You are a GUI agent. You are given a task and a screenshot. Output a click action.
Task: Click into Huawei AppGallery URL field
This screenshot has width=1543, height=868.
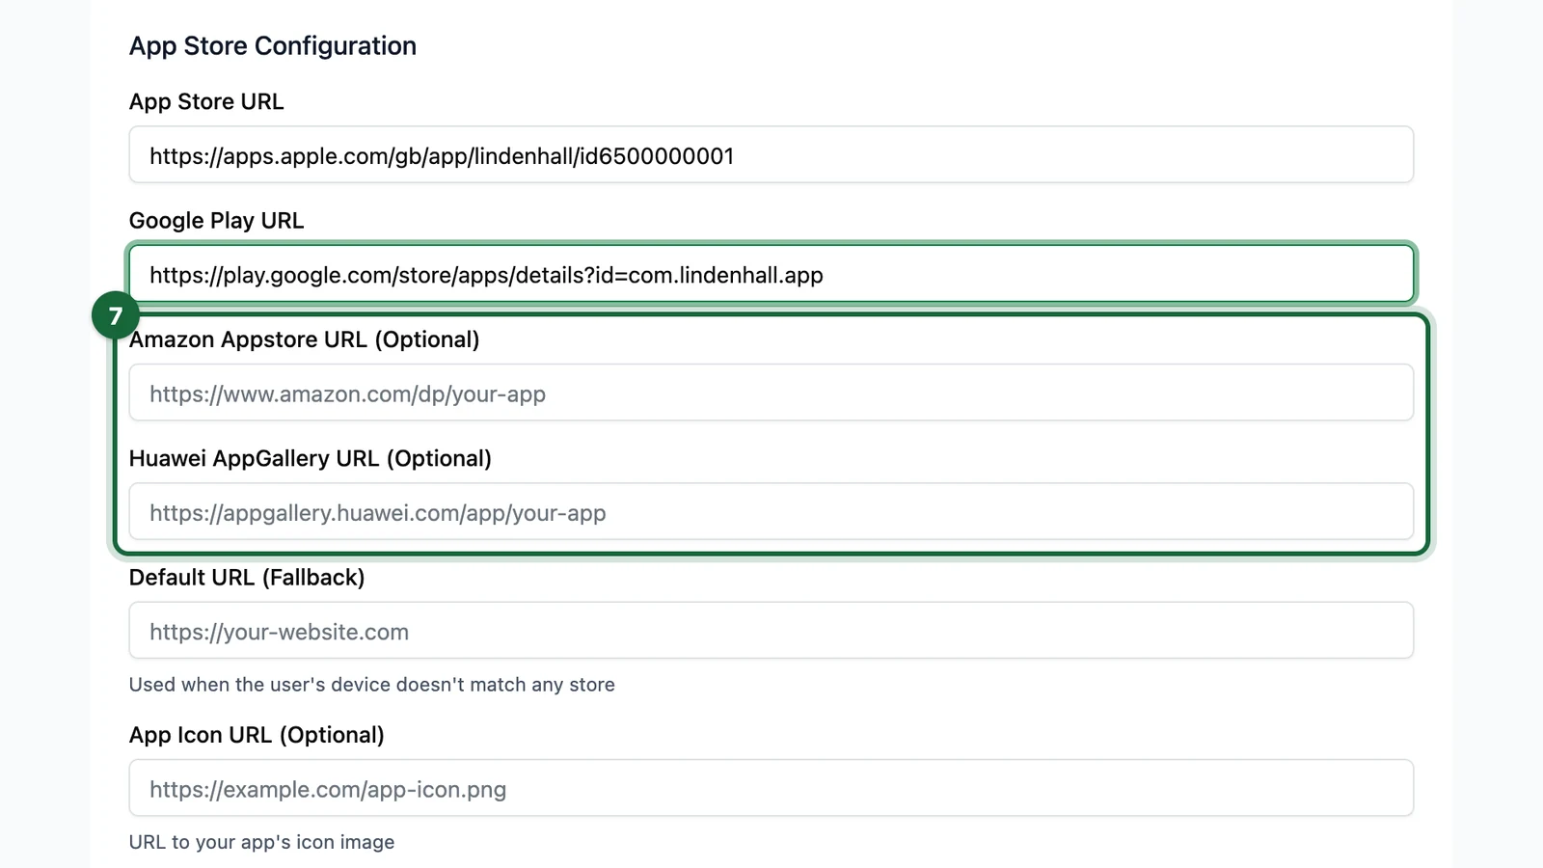coord(771,511)
